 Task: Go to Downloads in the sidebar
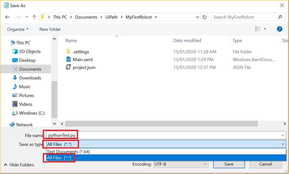[30, 78]
